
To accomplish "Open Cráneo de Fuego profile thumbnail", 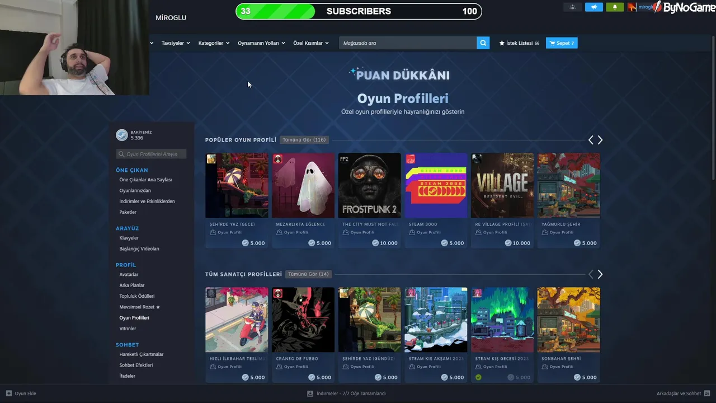I will (x=303, y=320).
